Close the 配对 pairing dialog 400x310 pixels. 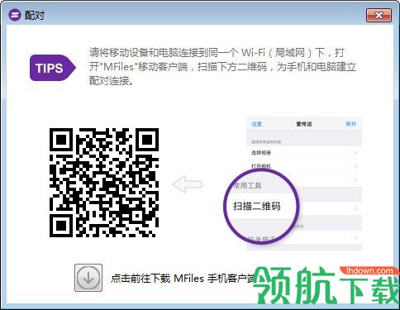pyautogui.click(x=379, y=15)
